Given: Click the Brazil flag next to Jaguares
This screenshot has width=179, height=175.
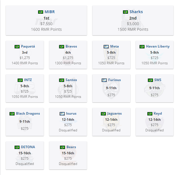Looking at the screenshot, I should click(x=103, y=114).
